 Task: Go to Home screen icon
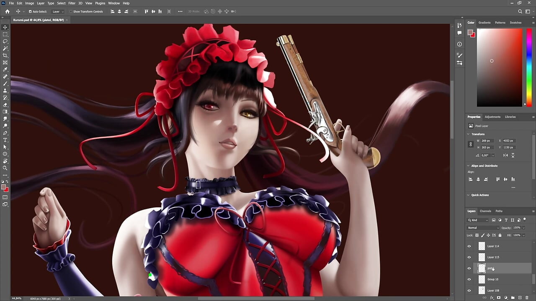pyautogui.click(x=7, y=11)
